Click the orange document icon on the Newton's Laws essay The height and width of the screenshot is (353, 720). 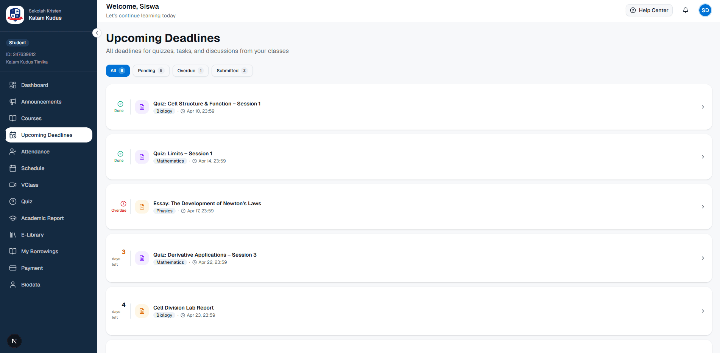(x=142, y=207)
